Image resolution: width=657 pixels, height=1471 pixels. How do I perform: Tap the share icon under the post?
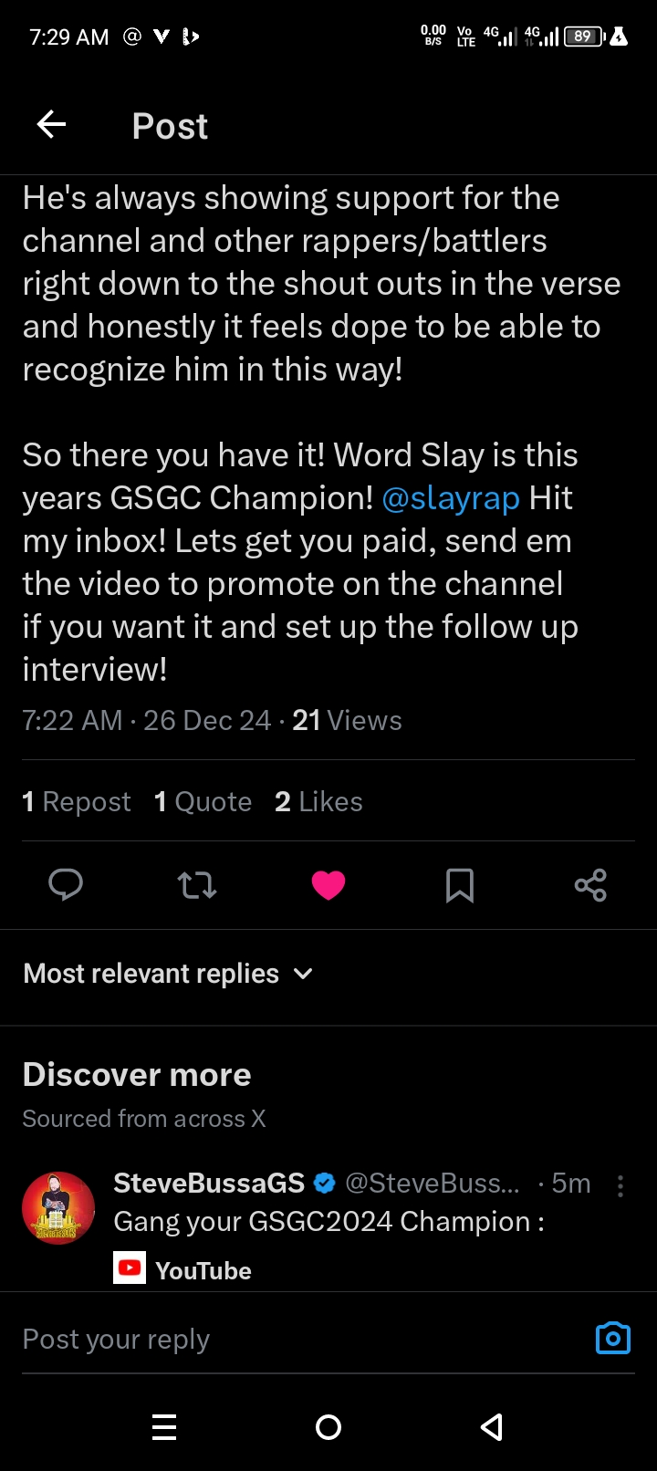coord(590,884)
